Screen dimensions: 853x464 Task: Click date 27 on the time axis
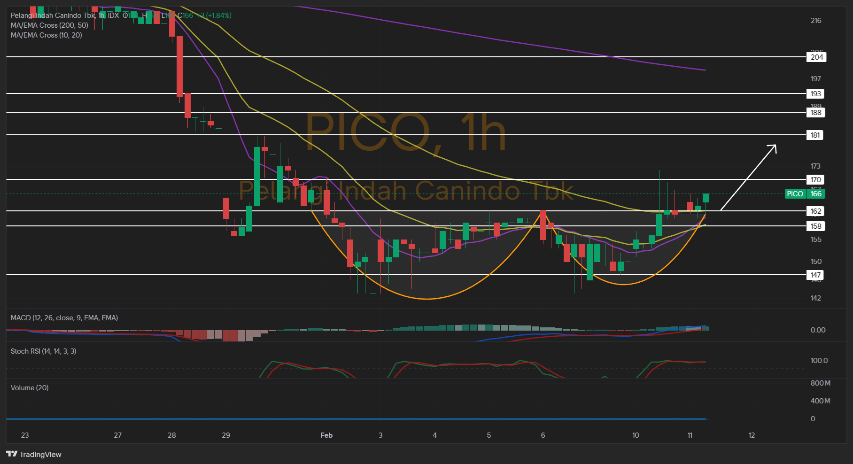click(118, 435)
